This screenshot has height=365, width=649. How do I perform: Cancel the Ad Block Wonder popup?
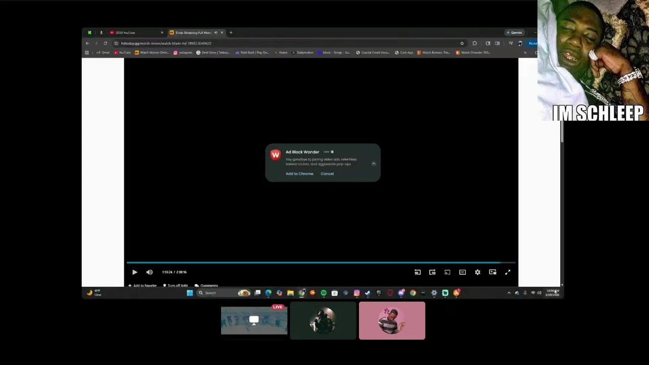tap(327, 174)
